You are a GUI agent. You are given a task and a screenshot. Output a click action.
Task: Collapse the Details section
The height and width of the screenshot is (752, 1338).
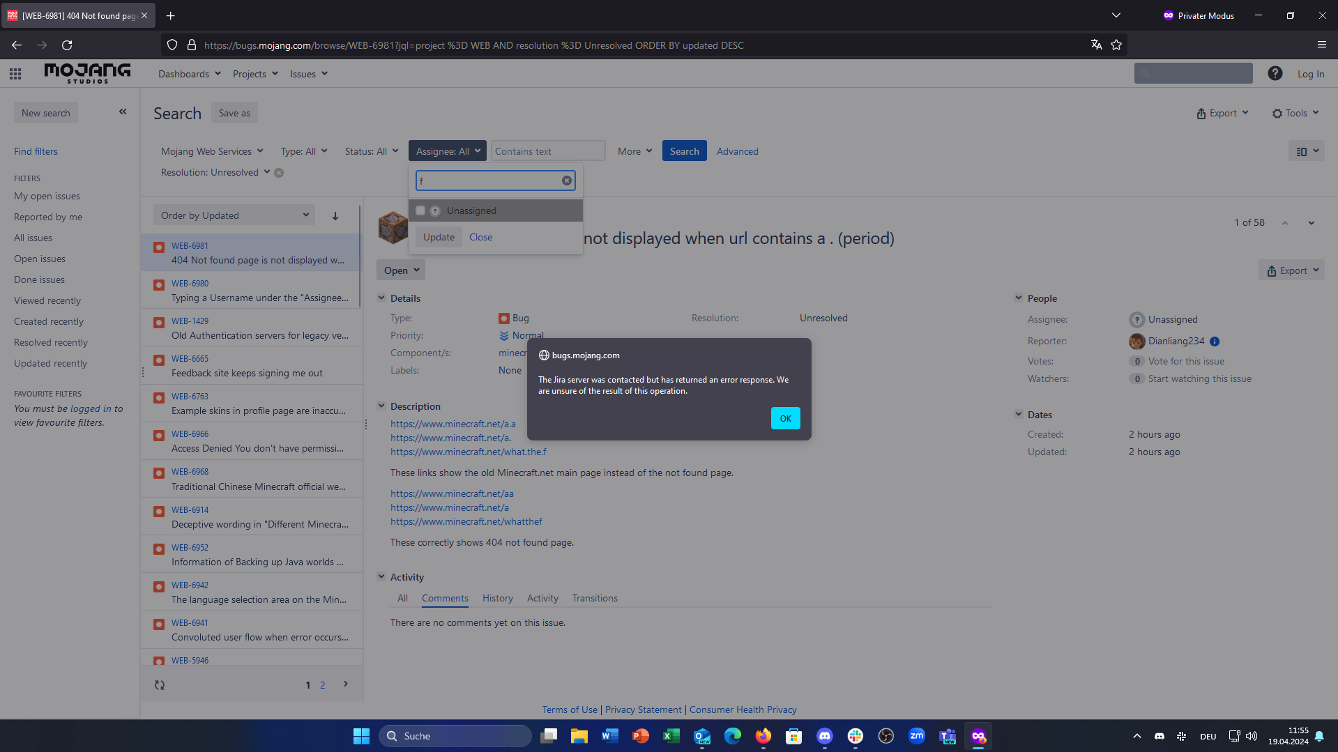coord(381,298)
